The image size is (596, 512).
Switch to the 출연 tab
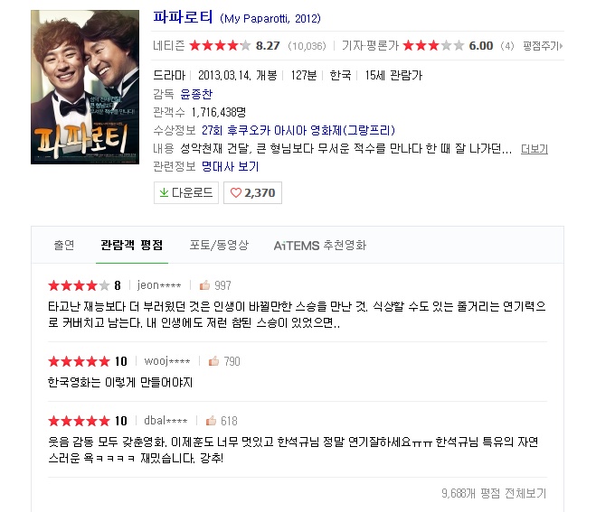click(x=64, y=245)
